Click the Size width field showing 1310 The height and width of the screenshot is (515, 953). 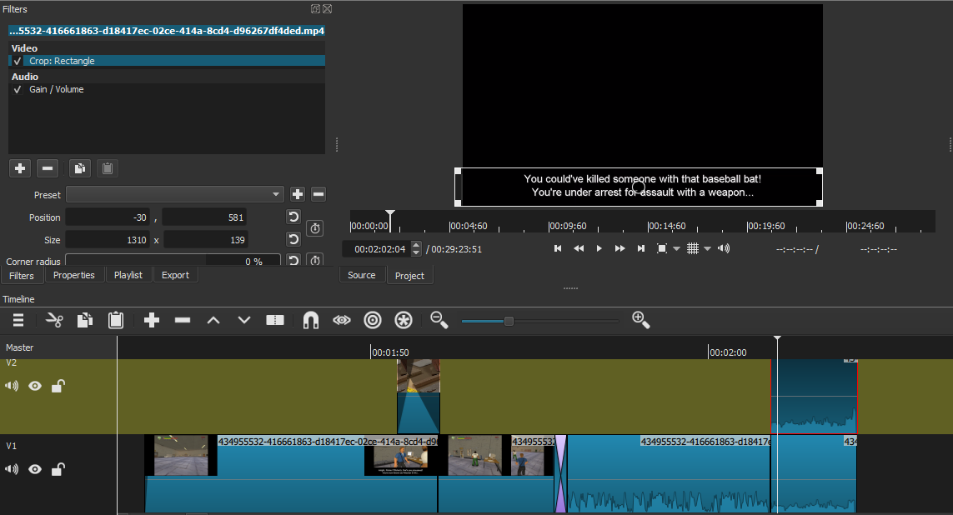click(107, 239)
